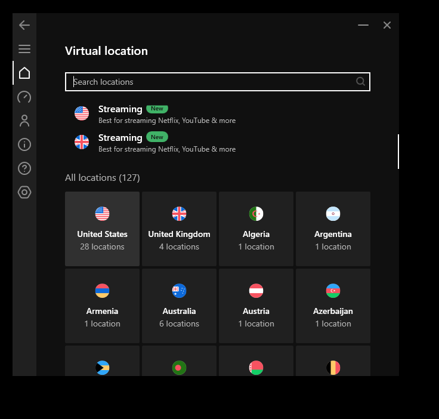Go back using the back arrow
The width and height of the screenshot is (439, 419).
[24, 25]
